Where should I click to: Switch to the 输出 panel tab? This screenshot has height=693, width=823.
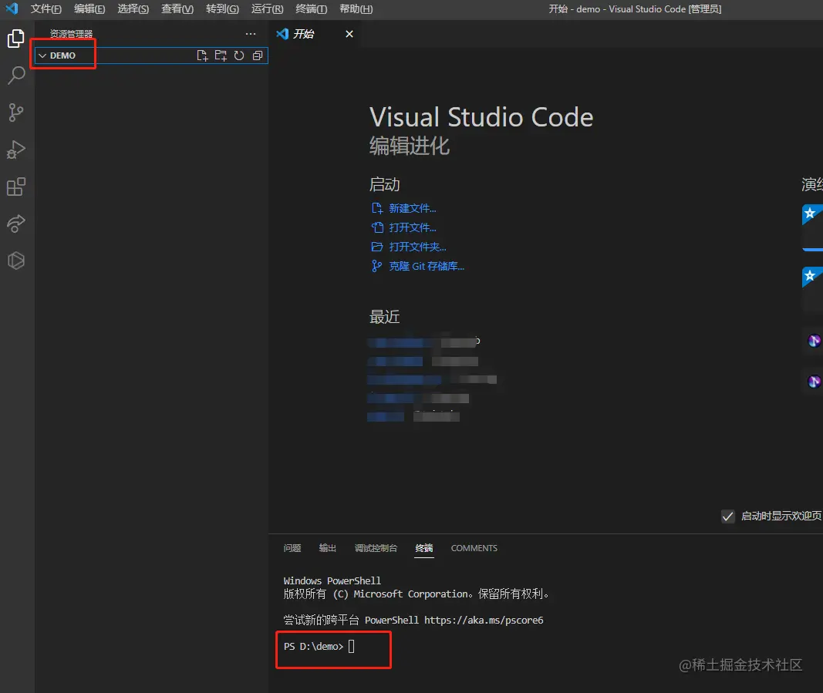[x=327, y=548]
